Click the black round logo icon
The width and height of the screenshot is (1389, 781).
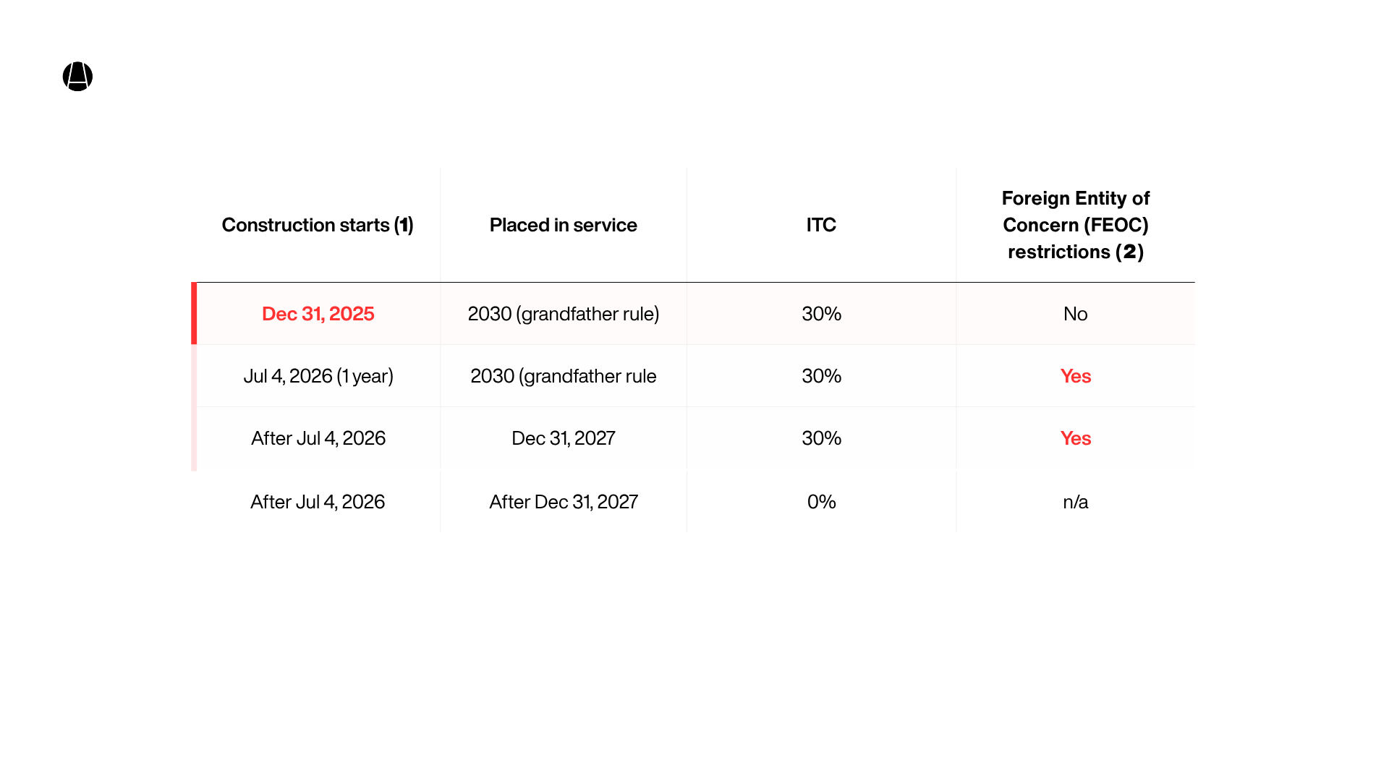(77, 77)
